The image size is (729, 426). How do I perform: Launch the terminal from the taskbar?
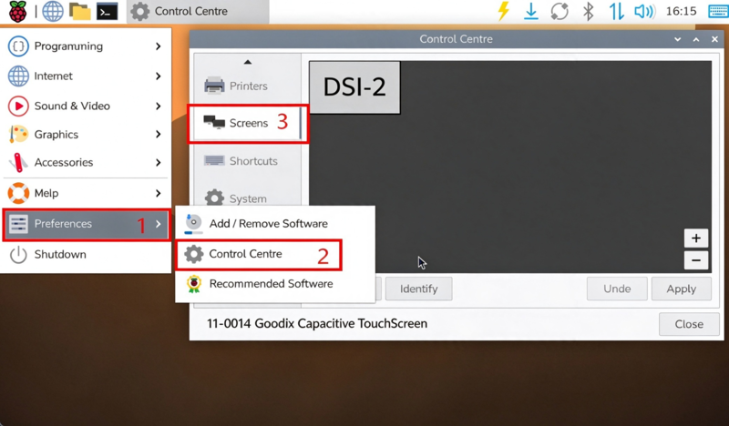coord(107,12)
